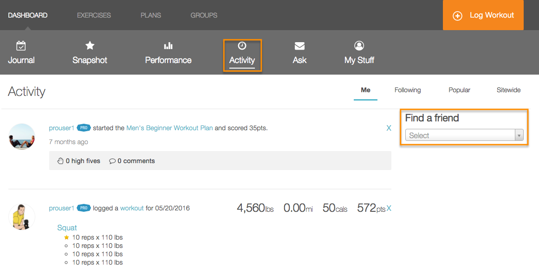Switch to the Following tab
Screen dimensions: 539x266
(408, 90)
